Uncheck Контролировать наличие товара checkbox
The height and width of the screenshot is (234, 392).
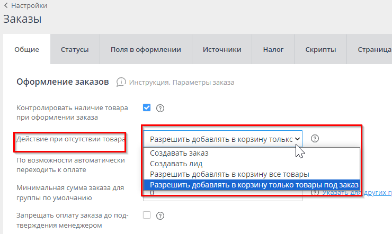pyautogui.click(x=147, y=107)
